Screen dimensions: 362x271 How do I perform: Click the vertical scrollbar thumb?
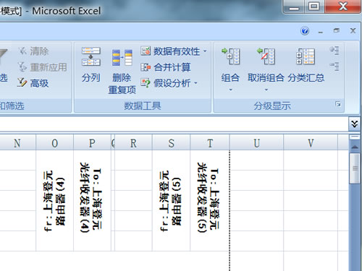(x=355, y=168)
